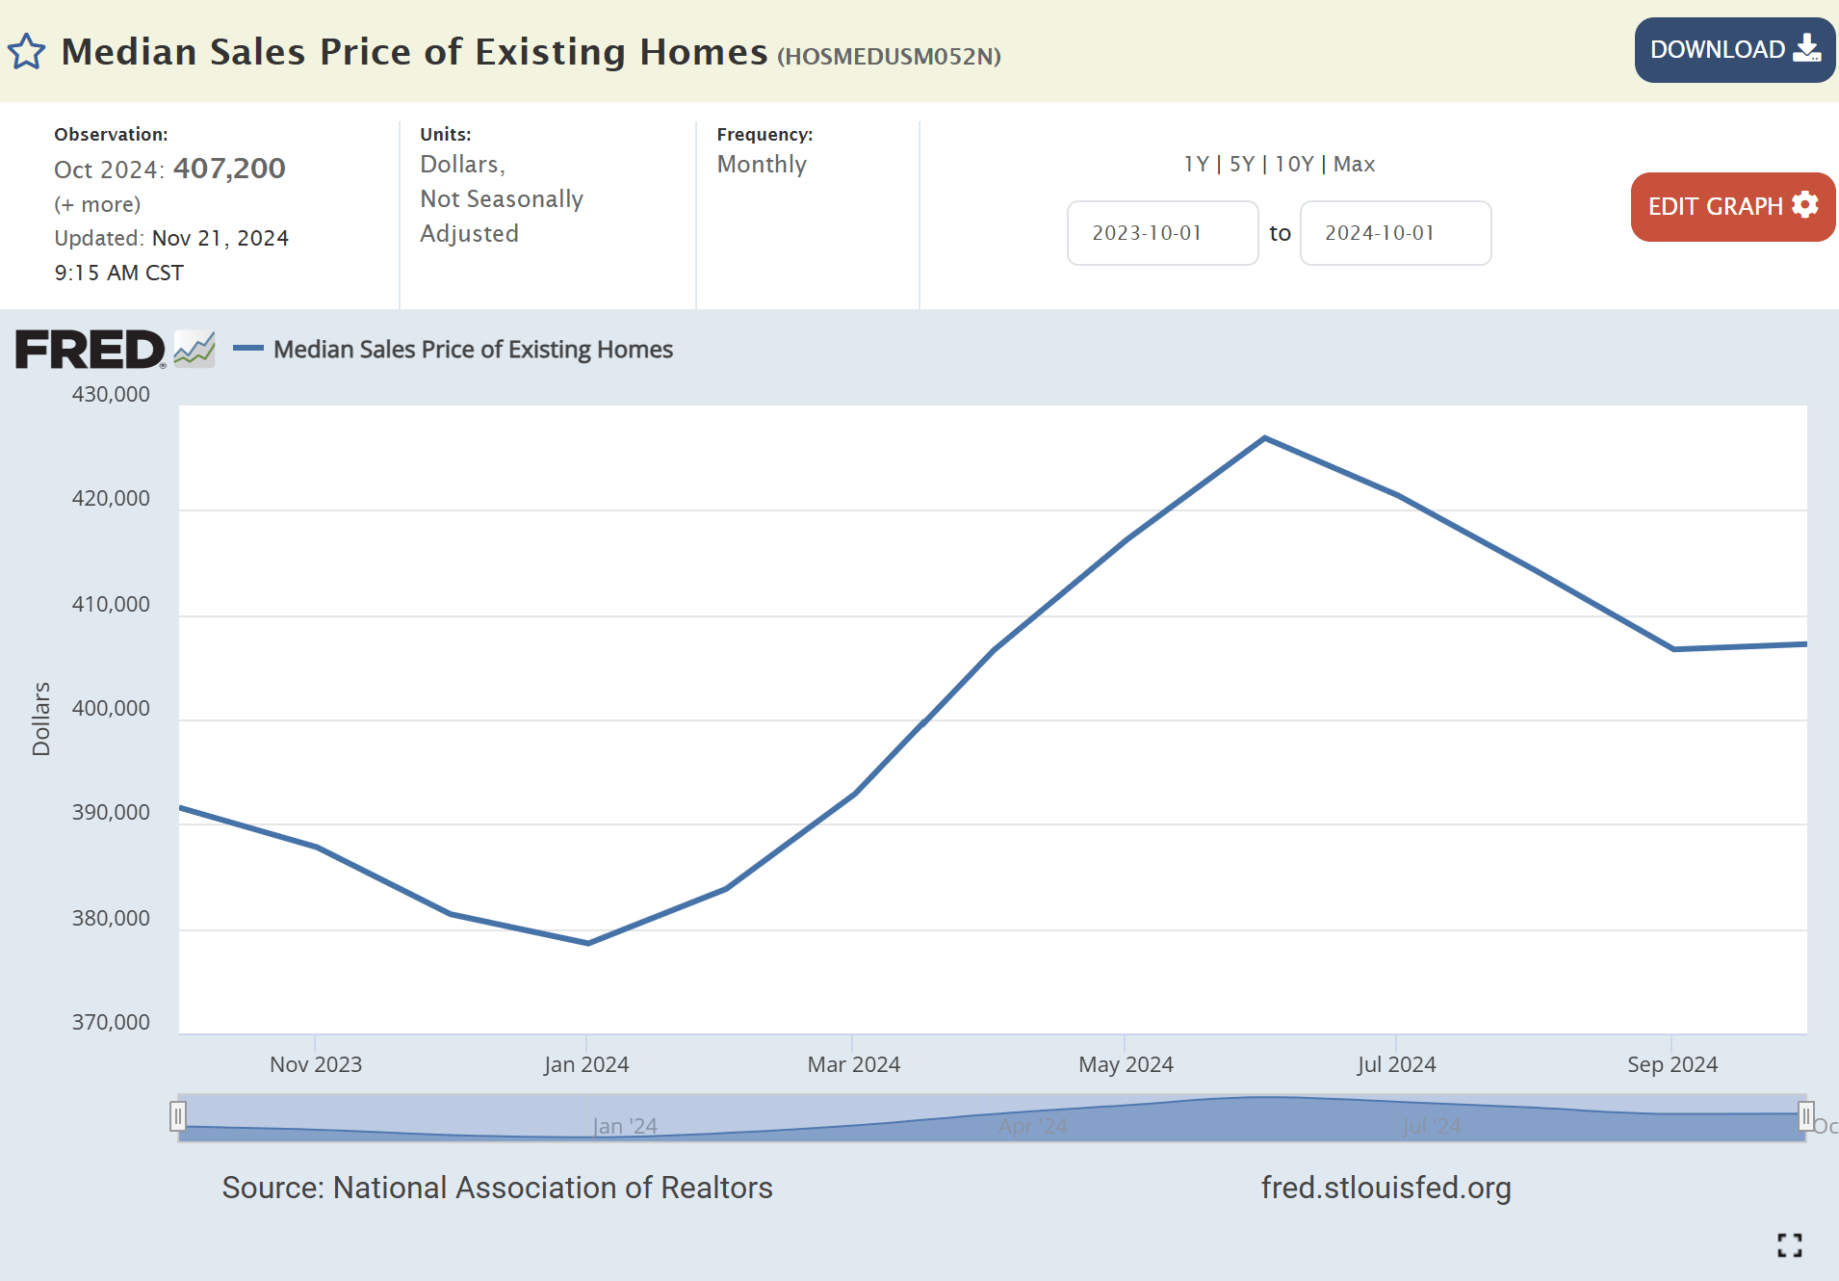Click the timeline navigator at Apr '24
This screenshot has width=1839, height=1281.
point(1032,1125)
